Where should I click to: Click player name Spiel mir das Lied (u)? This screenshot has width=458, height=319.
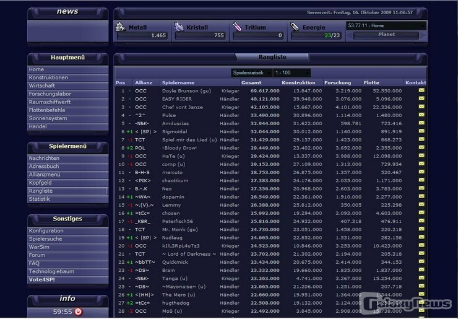[189, 140]
